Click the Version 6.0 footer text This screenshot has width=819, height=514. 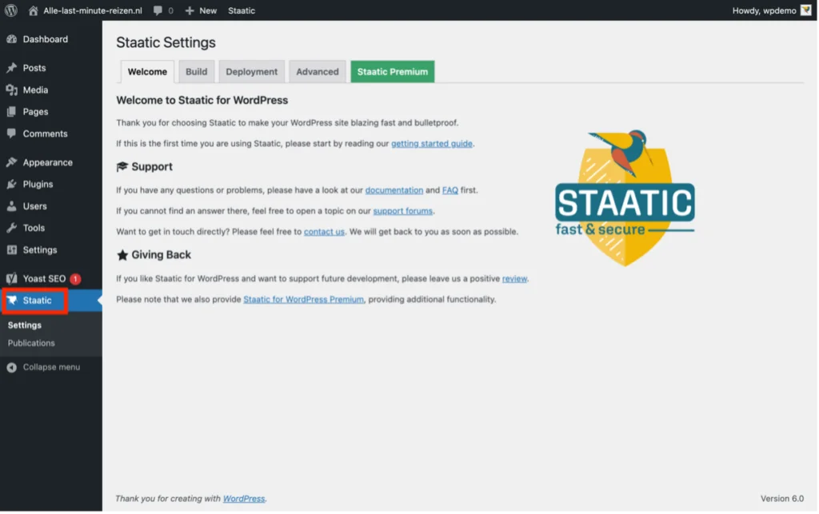782,499
